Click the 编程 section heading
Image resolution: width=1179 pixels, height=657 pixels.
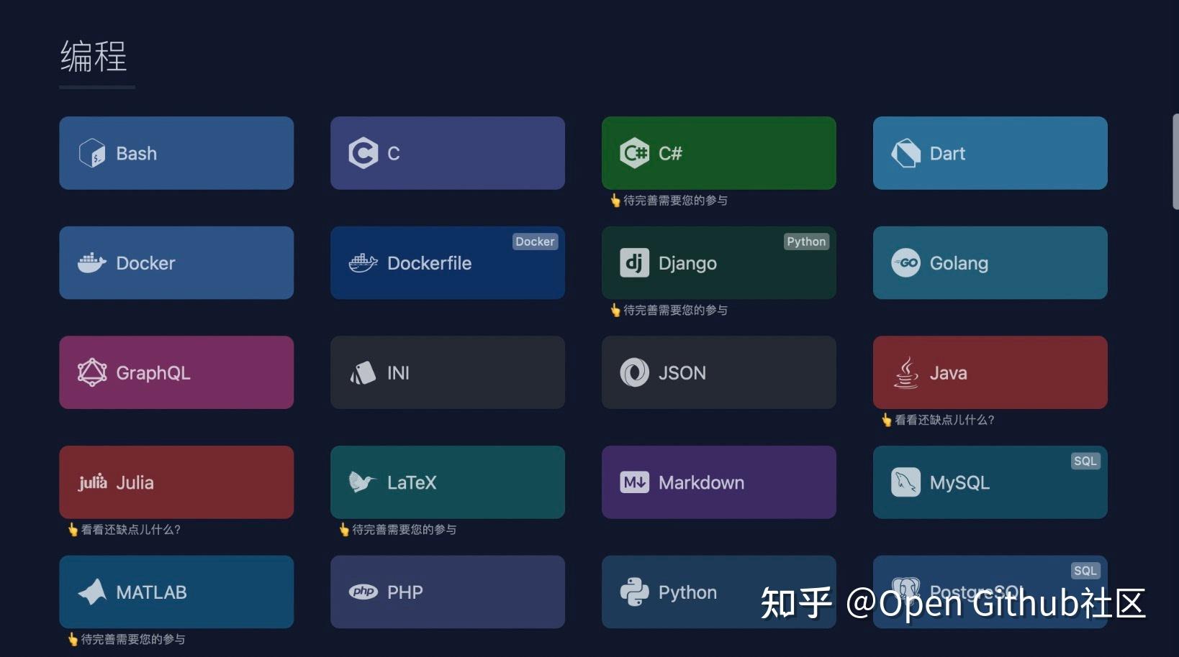pos(94,56)
